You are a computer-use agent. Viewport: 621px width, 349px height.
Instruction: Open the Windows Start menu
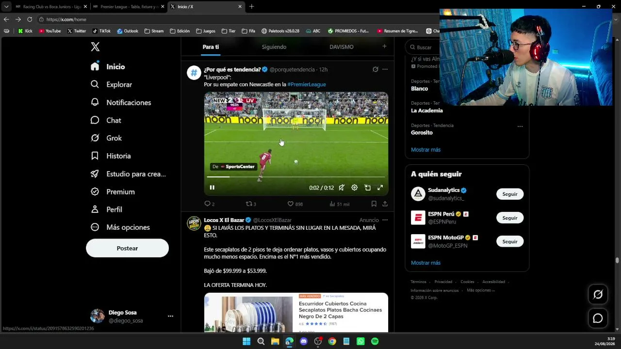[246, 341]
